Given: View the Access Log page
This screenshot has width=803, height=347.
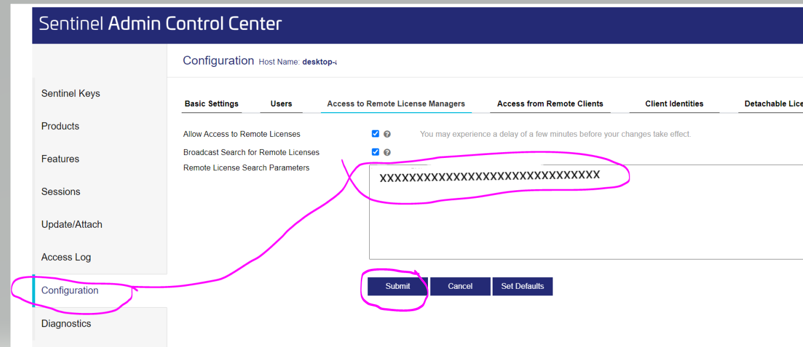Looking at the screenshot, I should pos(66,258).
